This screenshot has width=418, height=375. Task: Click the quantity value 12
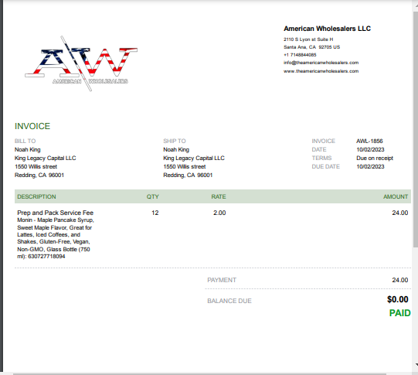(x=155, y=213)
